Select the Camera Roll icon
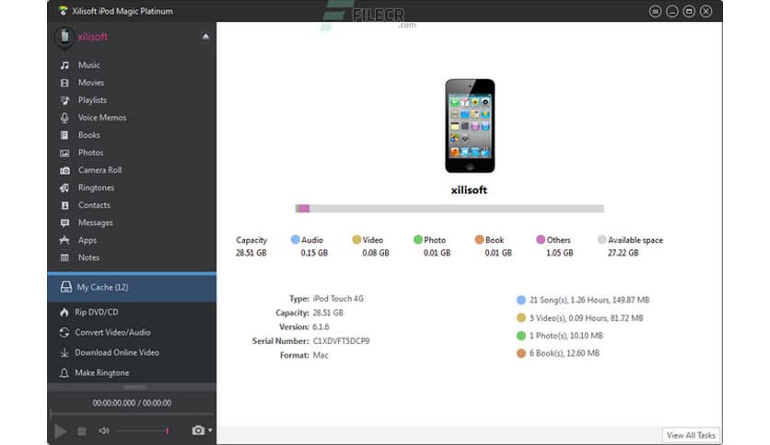Screen dimensions: 770x445 (64, 170)
